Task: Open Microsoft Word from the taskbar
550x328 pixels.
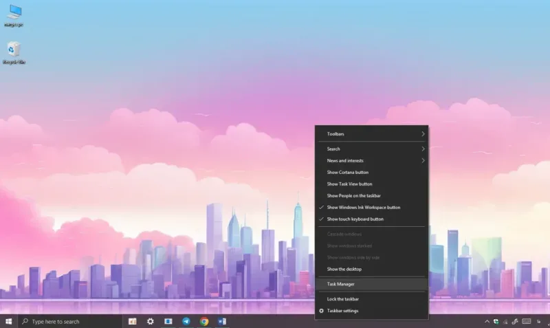Action: [x=222, y=321]
